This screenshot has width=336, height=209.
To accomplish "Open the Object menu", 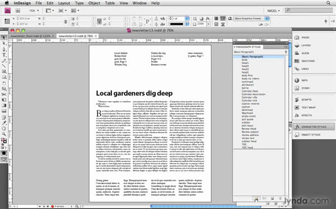I will (94, 3).
